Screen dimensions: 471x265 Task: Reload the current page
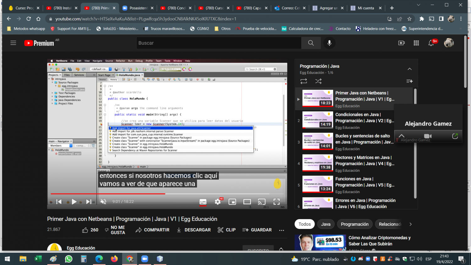click(x=29, y=19)
